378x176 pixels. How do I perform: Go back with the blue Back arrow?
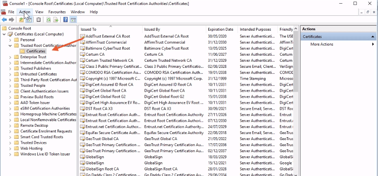4,20
